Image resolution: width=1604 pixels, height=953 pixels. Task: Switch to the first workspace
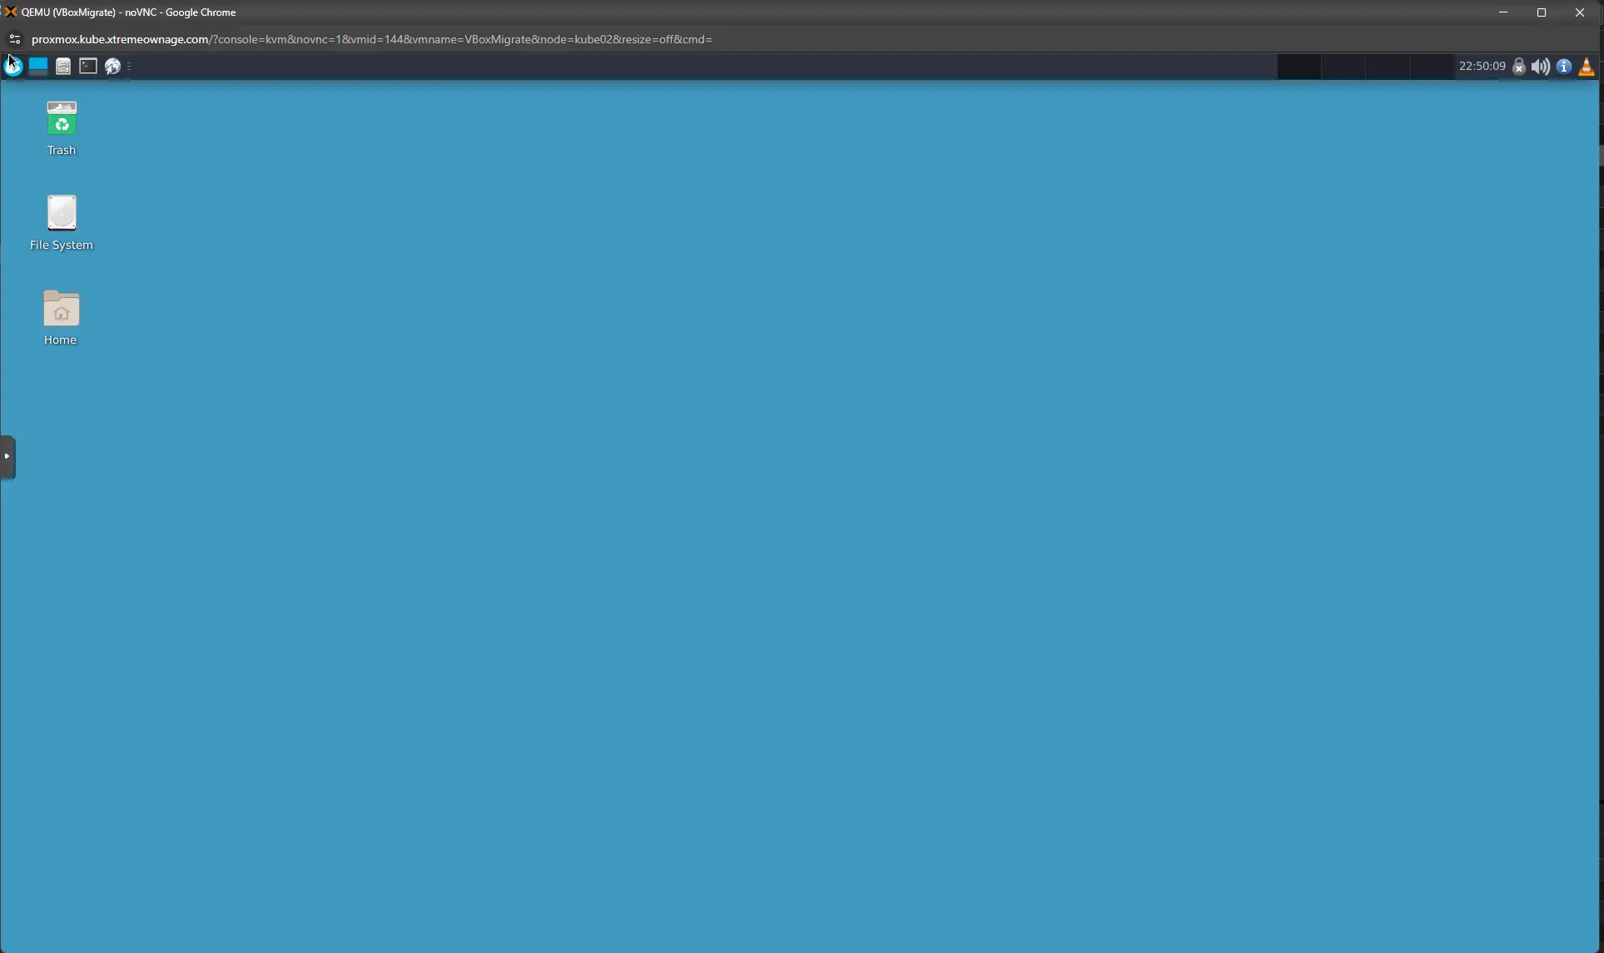[1299, 67]
